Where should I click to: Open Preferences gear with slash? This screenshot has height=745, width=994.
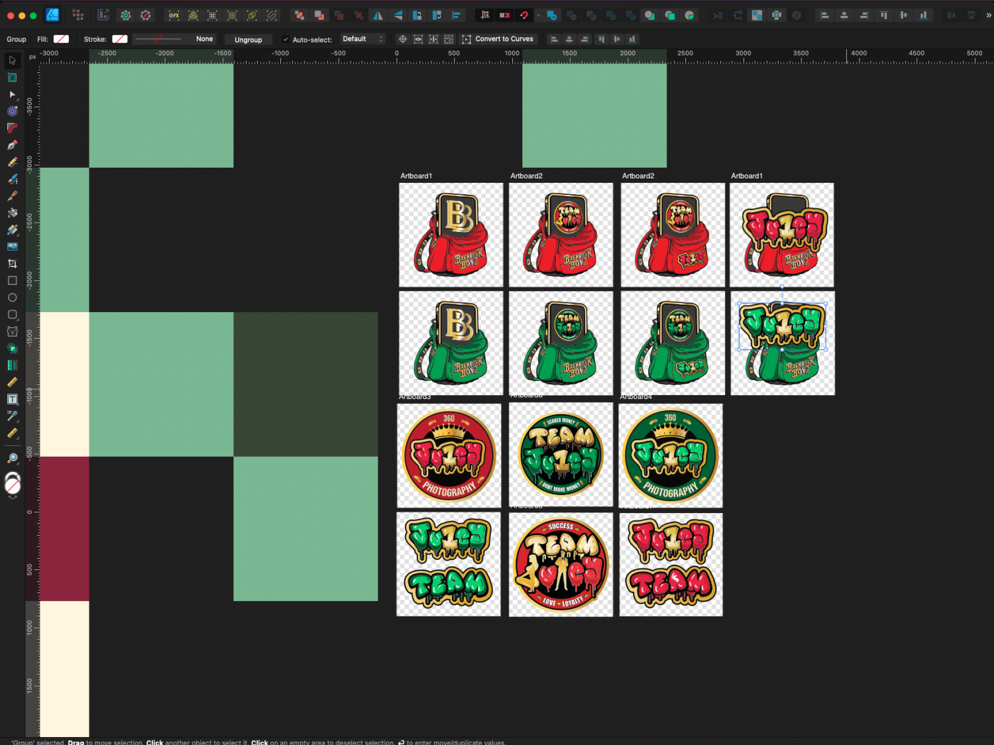pyautogui.click(x=146, y=15)
